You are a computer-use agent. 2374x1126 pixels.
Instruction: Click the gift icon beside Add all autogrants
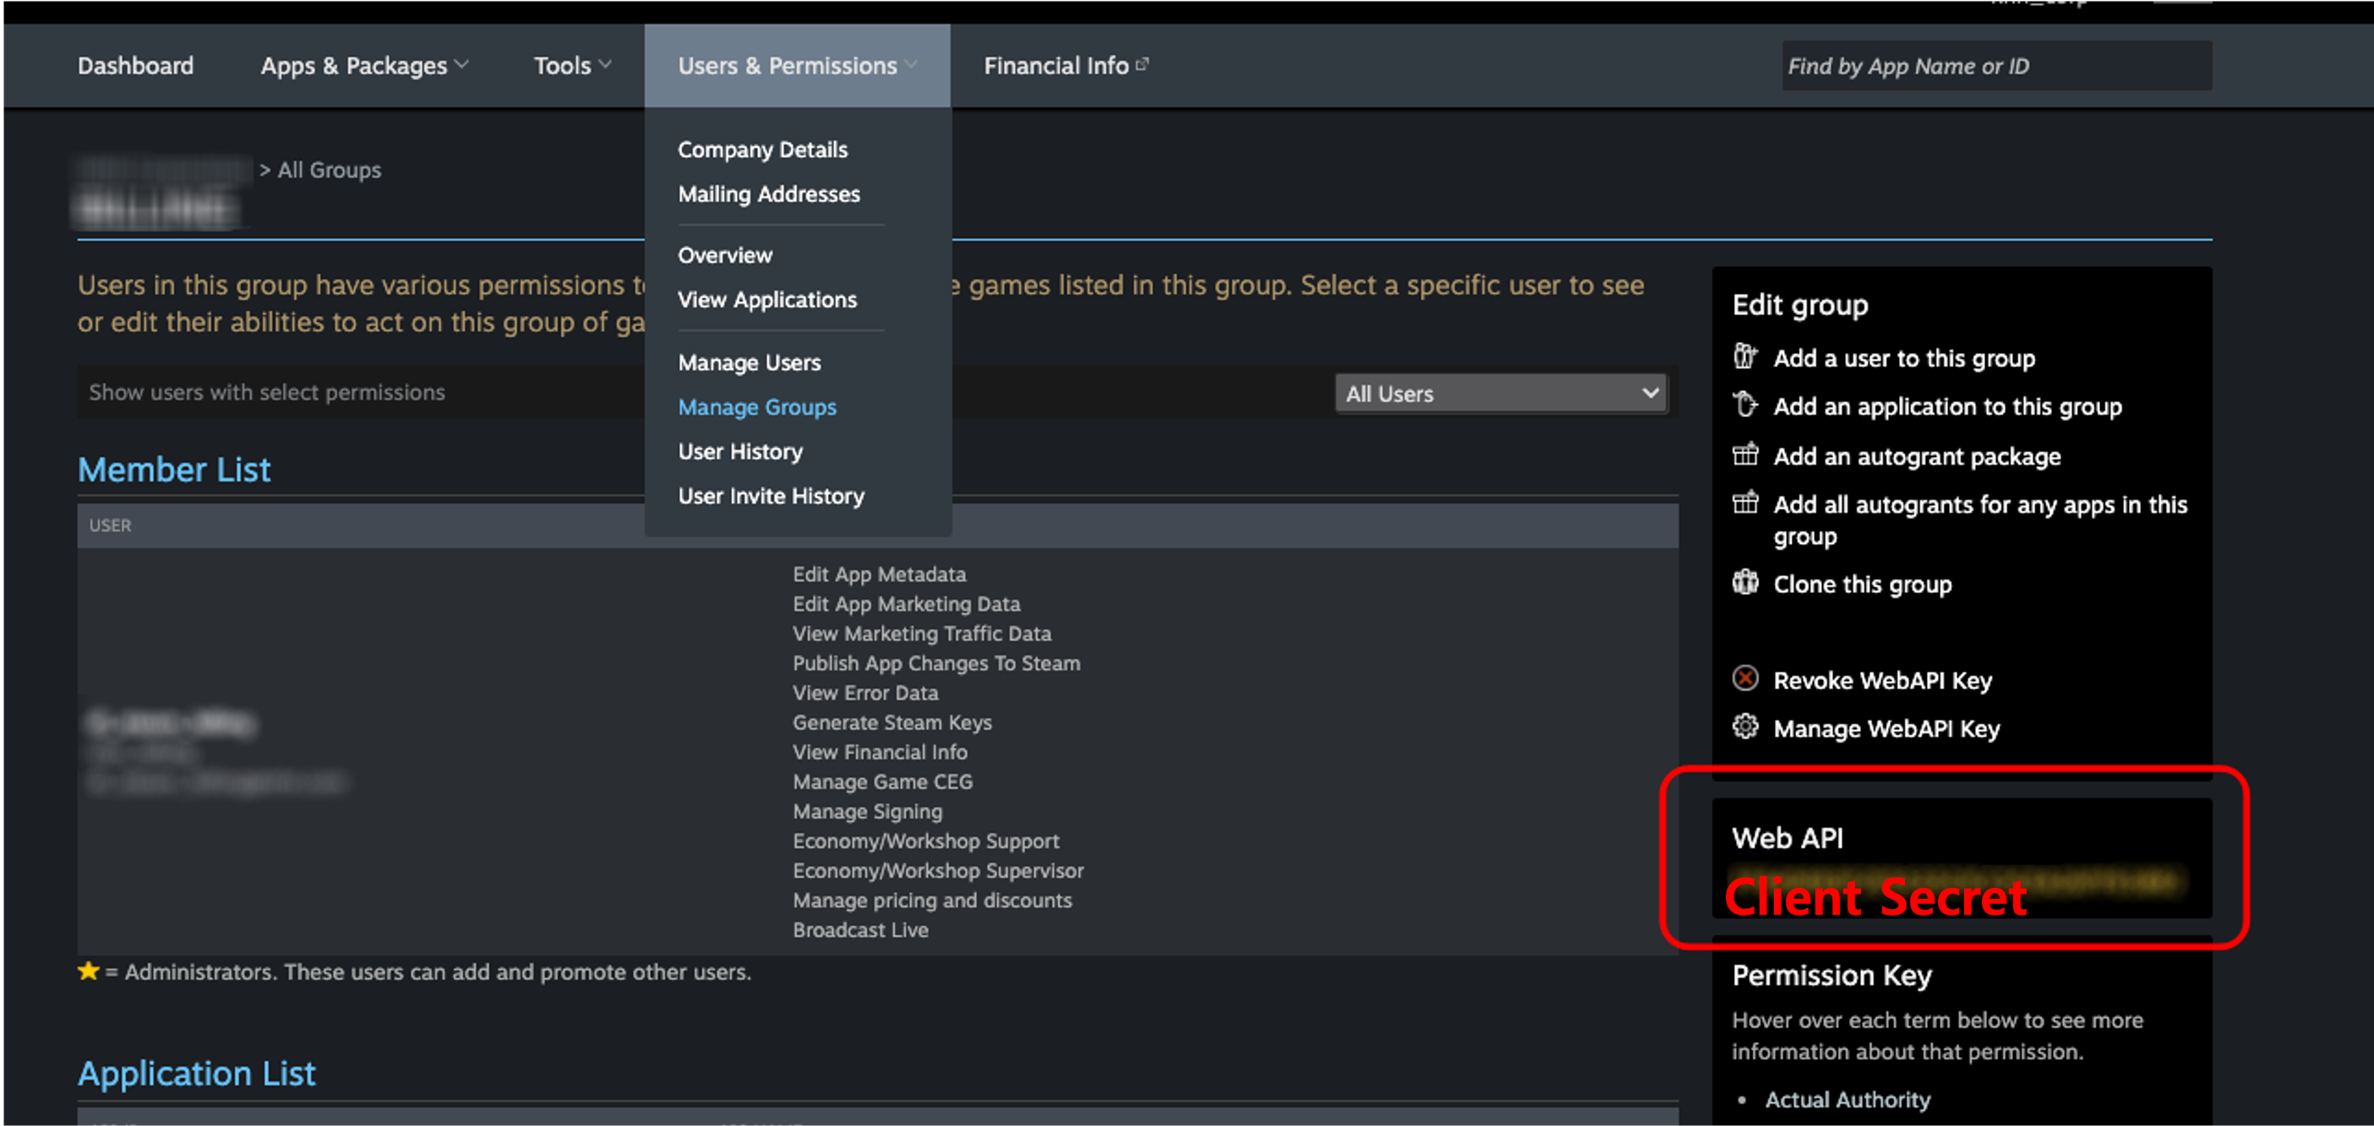[x=1744, y=503]
